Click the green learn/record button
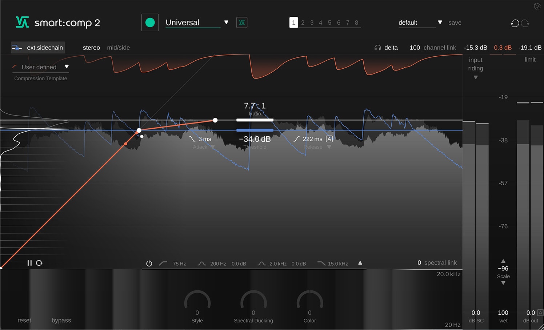This screenshot has height=330, width=544. point(150,23)
